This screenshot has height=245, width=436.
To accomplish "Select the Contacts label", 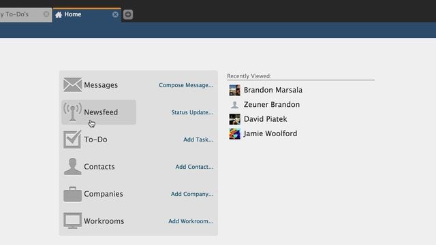I will pos(99,167).
